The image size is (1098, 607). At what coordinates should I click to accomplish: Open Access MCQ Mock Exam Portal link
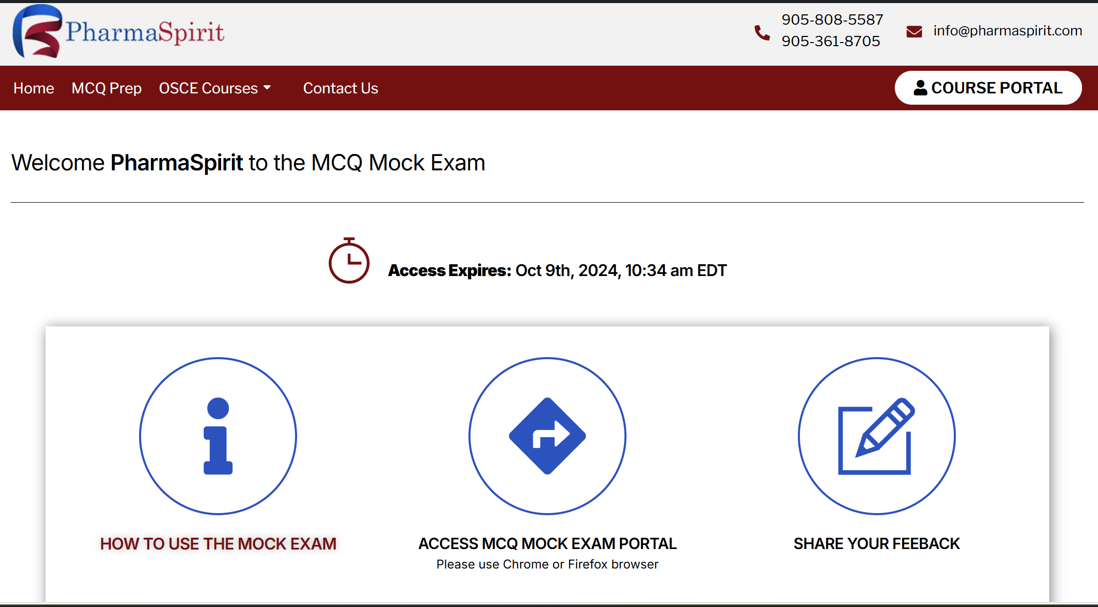click(547, 544)
